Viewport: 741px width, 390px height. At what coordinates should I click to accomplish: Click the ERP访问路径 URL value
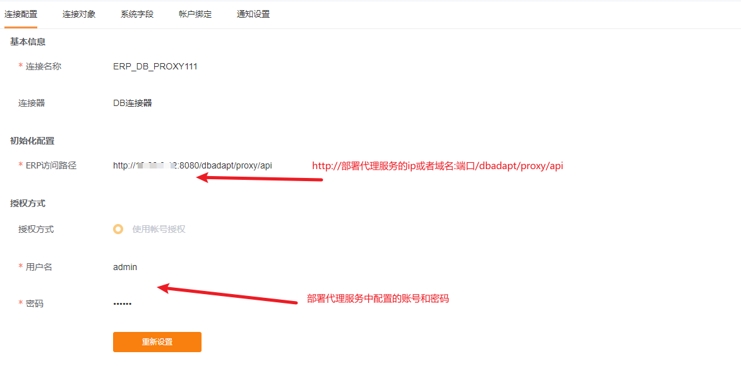coord(192,166)
